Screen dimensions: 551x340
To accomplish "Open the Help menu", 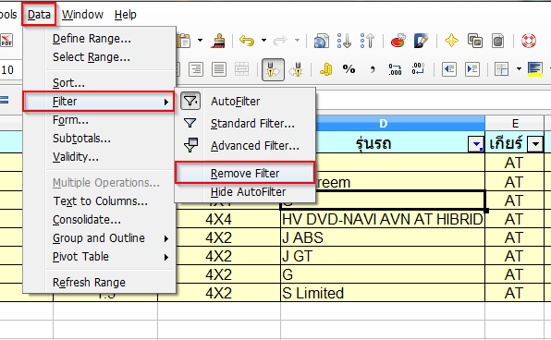I will pyautogui.click(x=126, y=15).
